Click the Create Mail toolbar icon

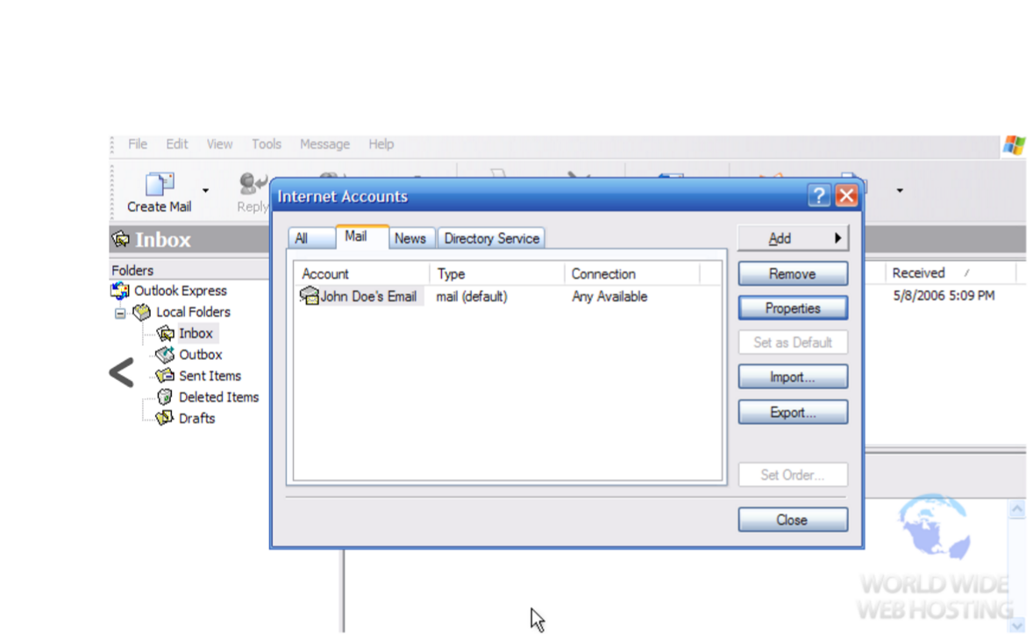click(x=160, y=184)
